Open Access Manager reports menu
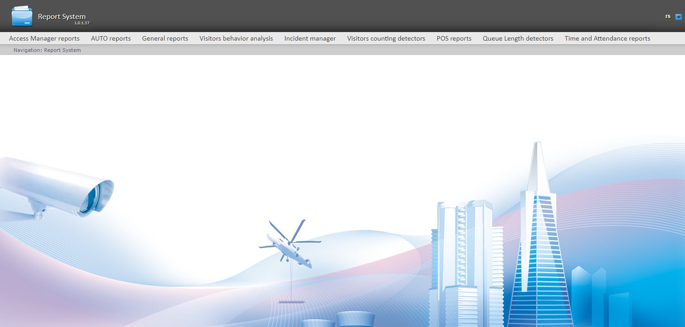The height and width of the screenshot is (327, 685). (44, 38)
